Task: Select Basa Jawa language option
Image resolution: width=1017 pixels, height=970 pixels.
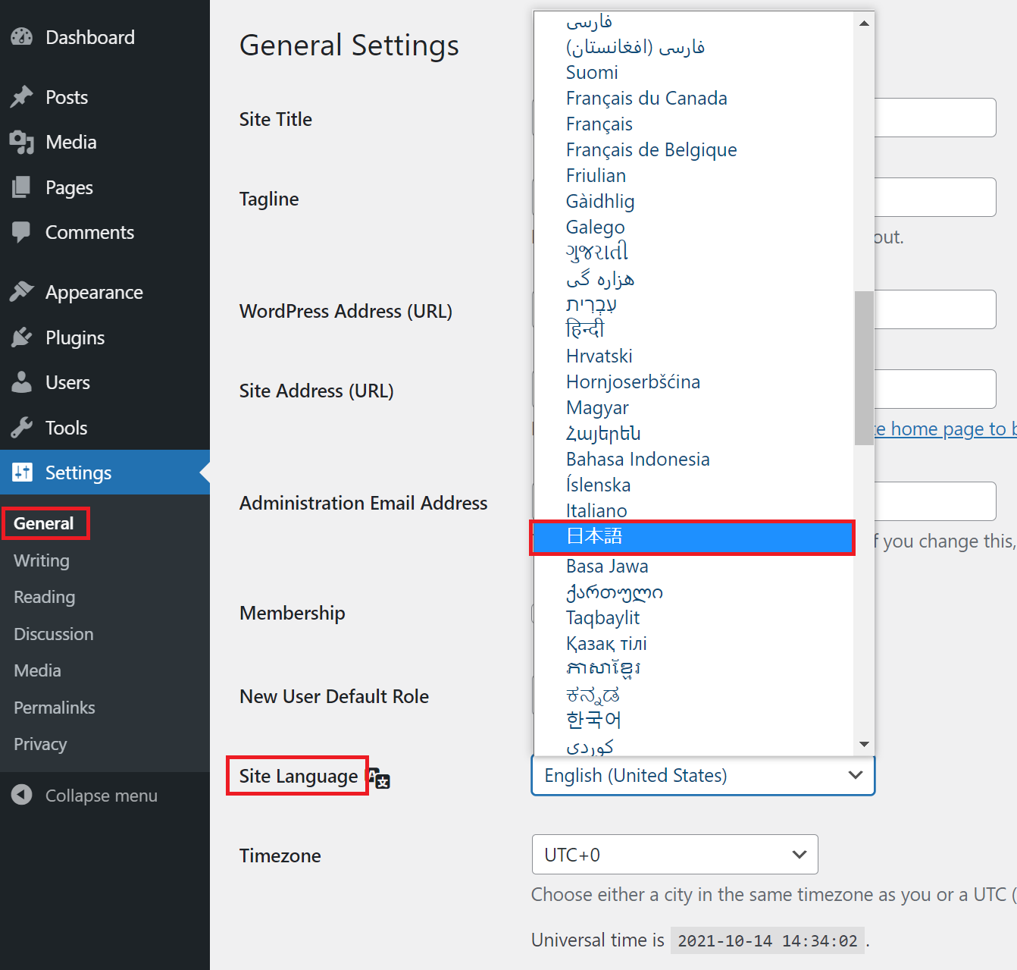Action: click(x=693, y=567)
